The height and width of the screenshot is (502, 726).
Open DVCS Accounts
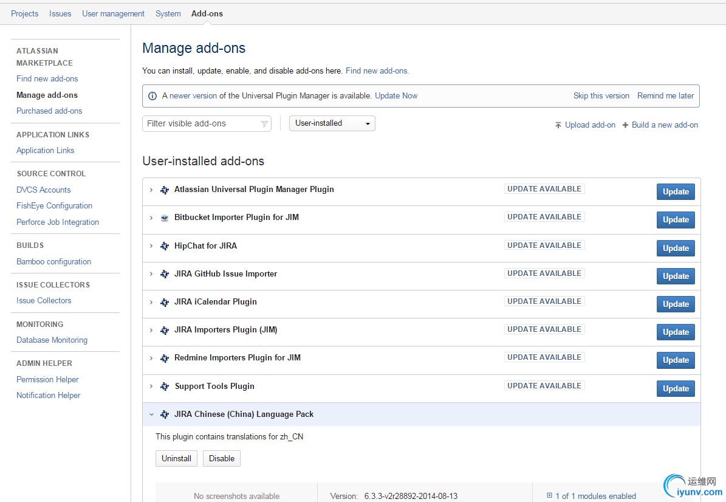tap(44, 190)
